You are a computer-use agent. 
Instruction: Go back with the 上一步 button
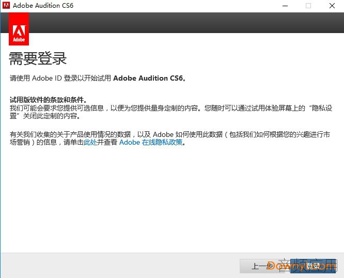coord(263,266)
